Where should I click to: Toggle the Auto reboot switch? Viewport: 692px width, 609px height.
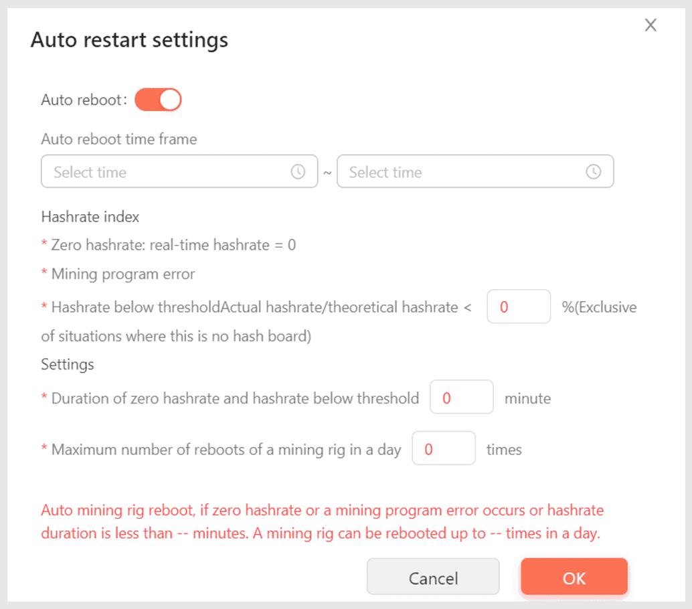(159, 100)
